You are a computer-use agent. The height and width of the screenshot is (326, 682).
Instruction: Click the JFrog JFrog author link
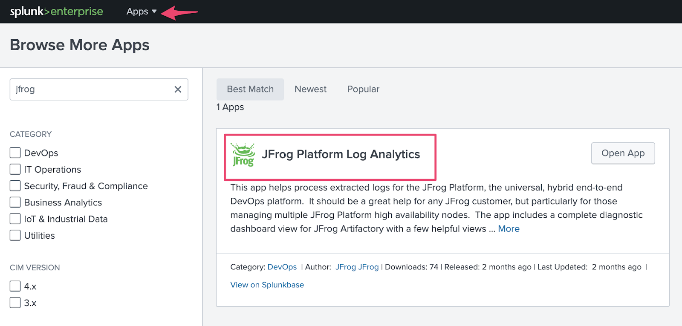point(357,267)
